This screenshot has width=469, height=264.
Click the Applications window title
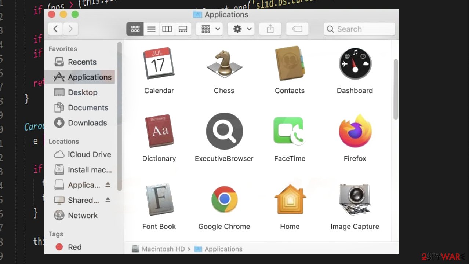[226, 15]
